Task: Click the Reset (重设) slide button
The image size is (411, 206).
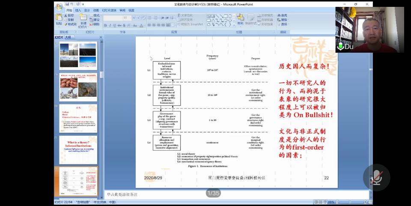Action: pos(95,20)
